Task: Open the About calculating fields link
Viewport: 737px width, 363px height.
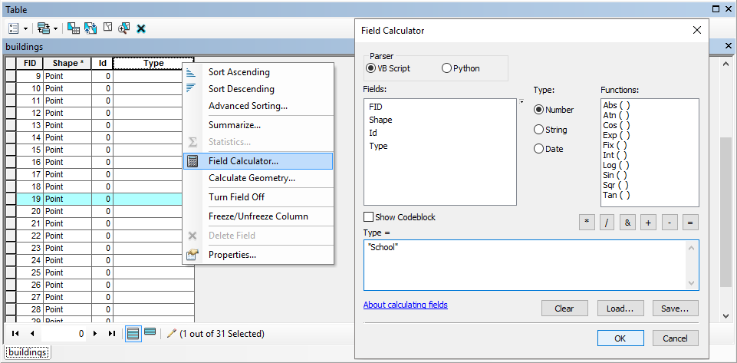Action: (x=405, y=305)
